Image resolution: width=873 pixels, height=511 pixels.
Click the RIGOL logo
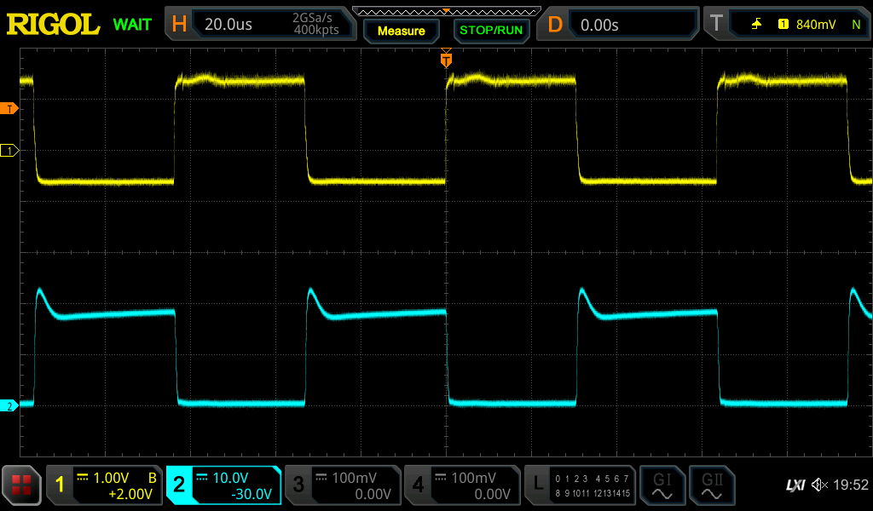(53, 25)
